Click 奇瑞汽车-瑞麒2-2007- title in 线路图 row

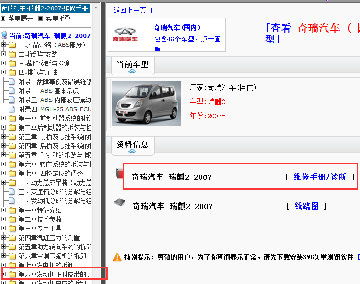pyautogui.click(x=175, y=206)
